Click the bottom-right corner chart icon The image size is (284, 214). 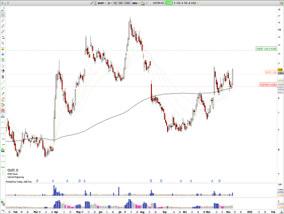tap(282, 212)
